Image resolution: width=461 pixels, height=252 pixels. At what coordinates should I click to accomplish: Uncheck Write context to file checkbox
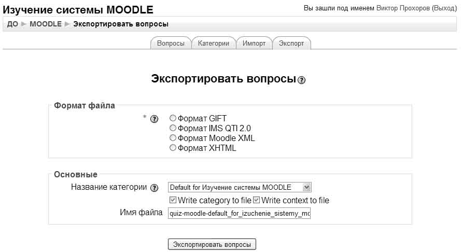click(257, 200)
